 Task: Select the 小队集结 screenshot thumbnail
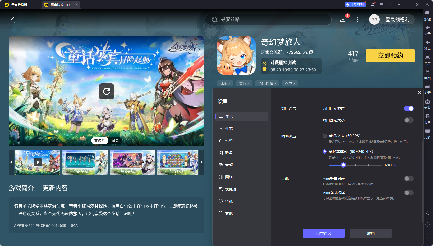click(x=85, y=162)
